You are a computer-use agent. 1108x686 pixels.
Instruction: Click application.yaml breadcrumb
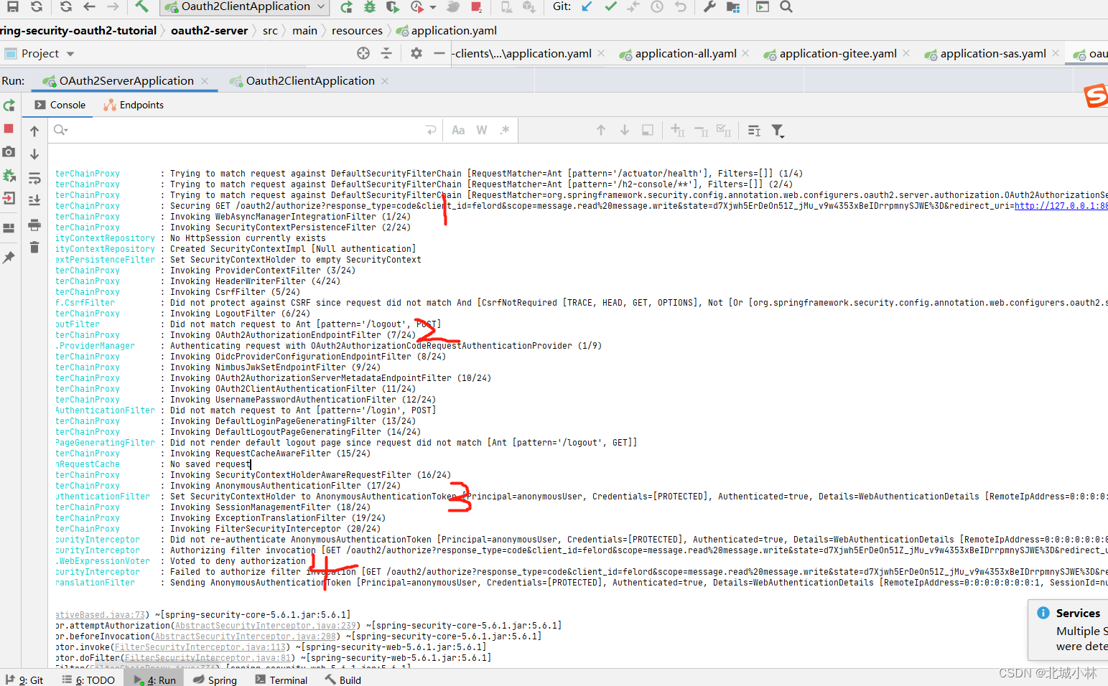tap(446, 31)
